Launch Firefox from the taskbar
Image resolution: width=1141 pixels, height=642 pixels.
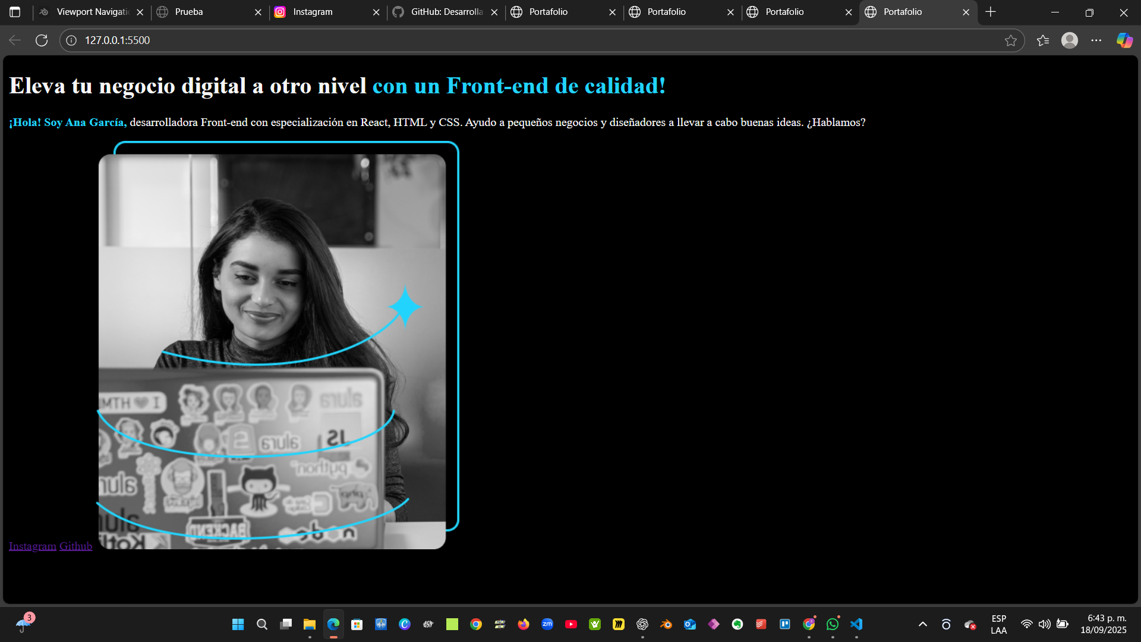click(x=524, y=624)
